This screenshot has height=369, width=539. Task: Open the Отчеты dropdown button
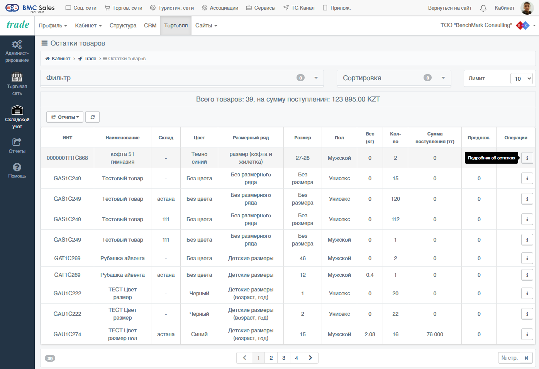coord(65,117)
